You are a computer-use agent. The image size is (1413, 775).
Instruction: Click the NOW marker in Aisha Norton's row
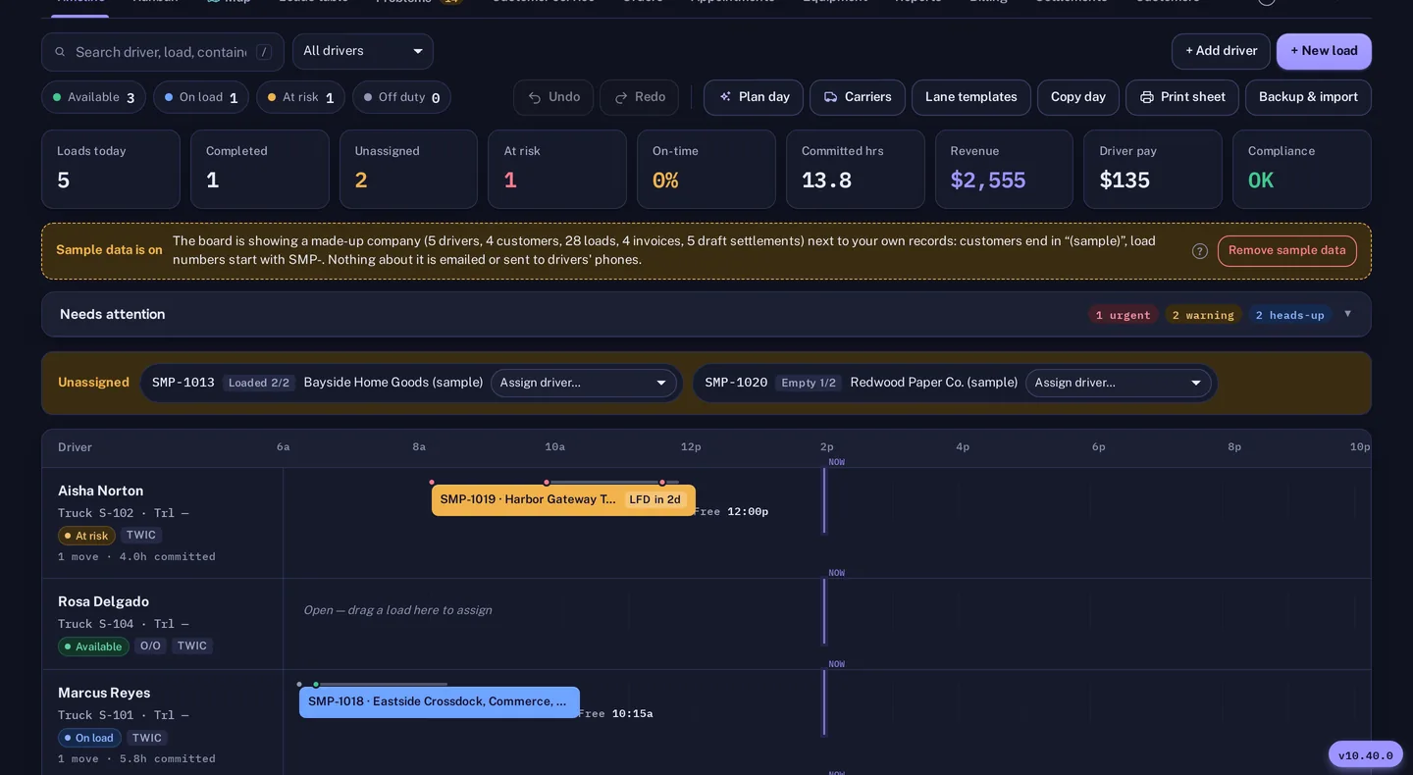coord(836,462)
